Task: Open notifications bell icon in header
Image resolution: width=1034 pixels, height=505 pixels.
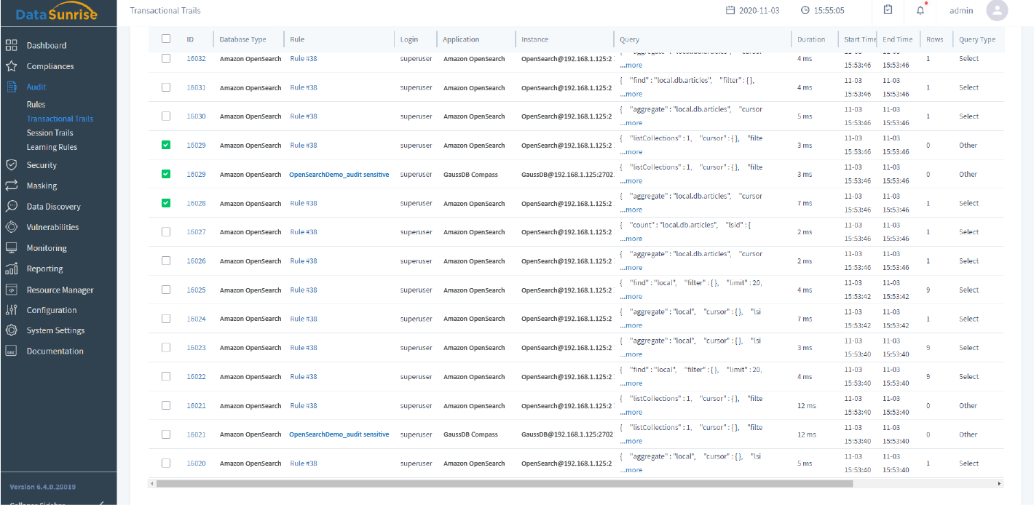Action: pyautogui.click(x=920, y=10)
